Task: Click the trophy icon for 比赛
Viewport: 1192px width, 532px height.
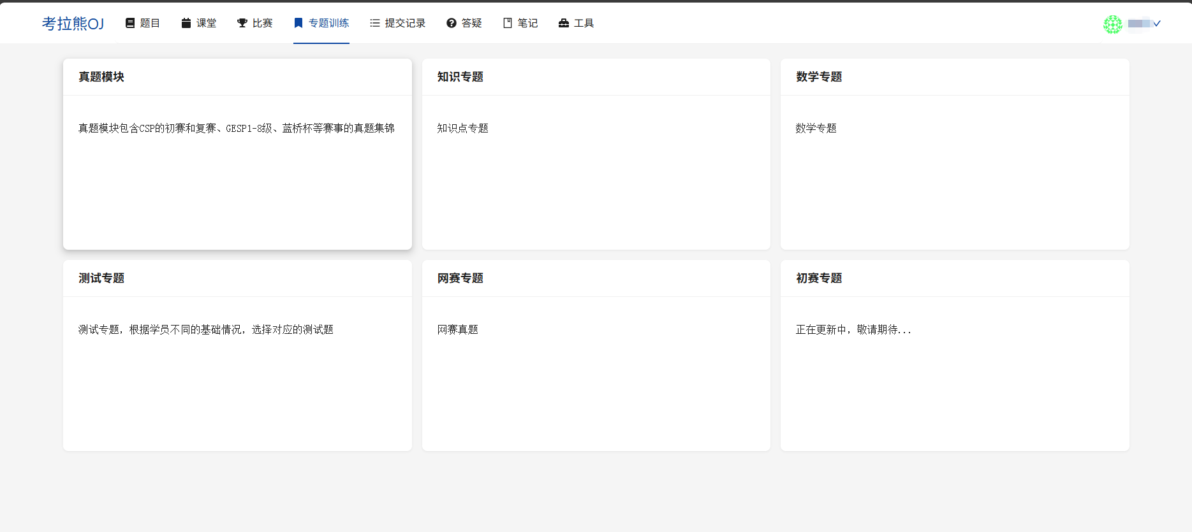Action: click(242, 23)
